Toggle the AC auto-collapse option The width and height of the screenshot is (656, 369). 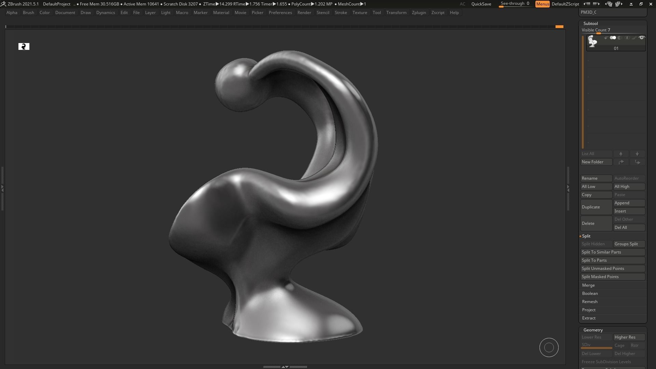(462, 4)
